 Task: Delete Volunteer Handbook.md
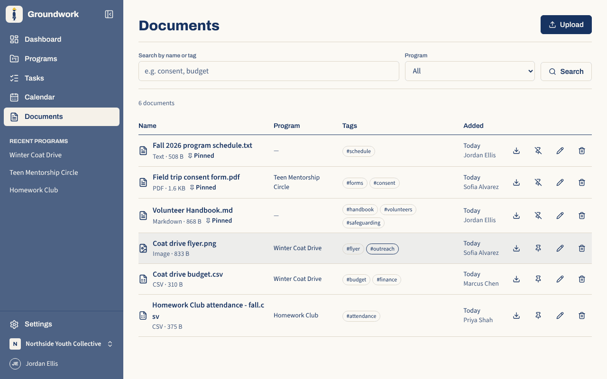[582, 216]
